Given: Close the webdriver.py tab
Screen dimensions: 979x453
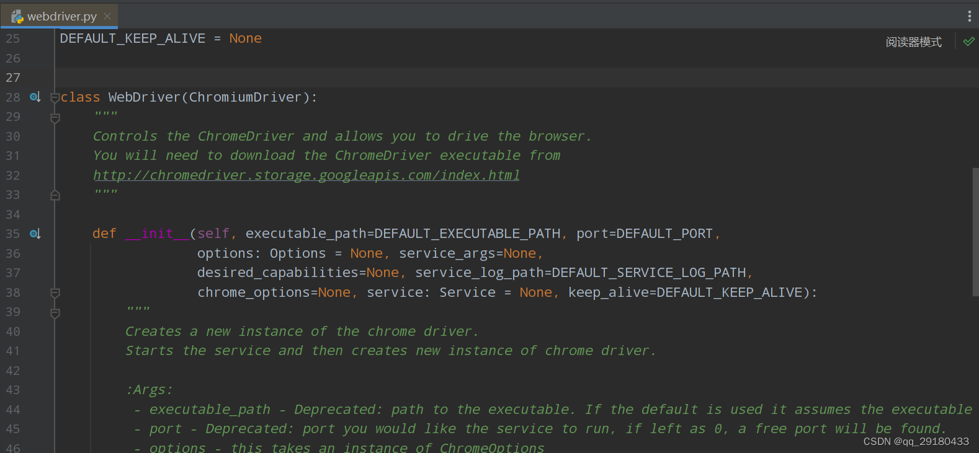Looking at the screenshot, I should [x=107, y=16].
